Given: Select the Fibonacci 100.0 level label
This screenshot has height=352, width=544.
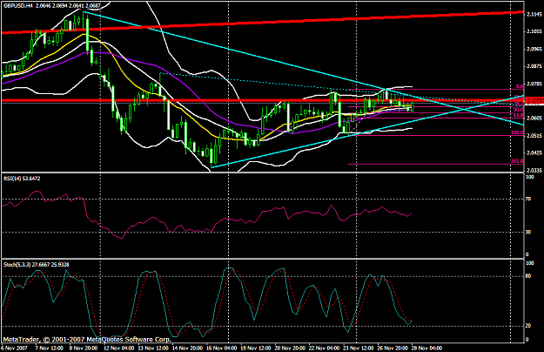Looking at the screenshot, I should (x=517, y=132).
